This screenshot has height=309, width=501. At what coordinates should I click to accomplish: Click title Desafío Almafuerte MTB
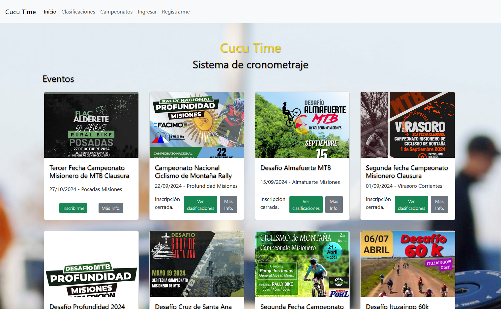pos(296,168)
